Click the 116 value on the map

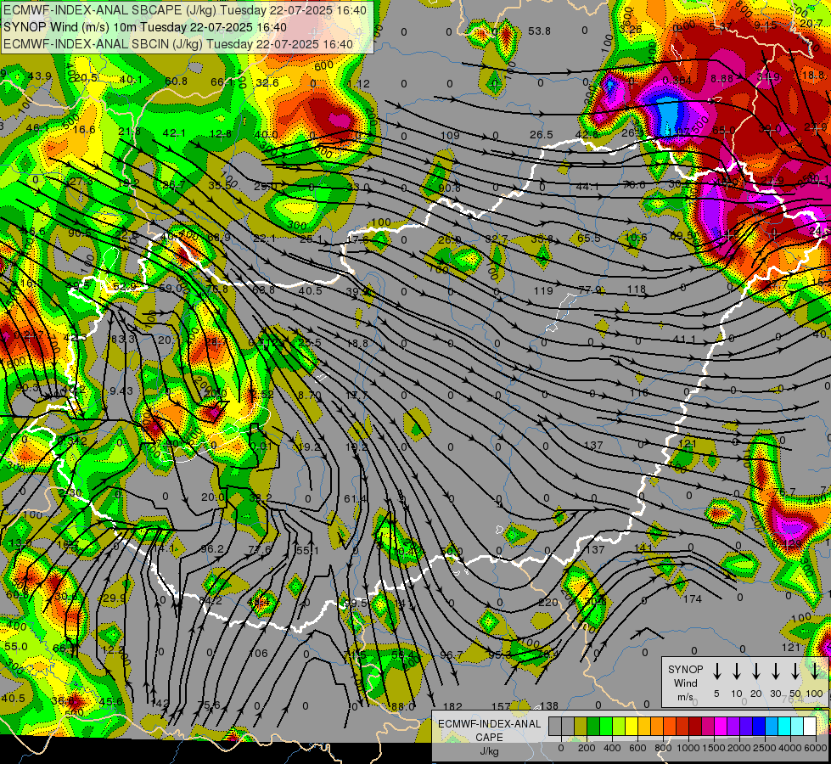pyautogui.click(x=639, y=393)
